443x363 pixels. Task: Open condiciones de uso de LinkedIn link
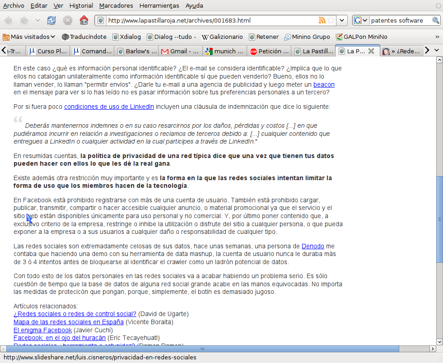109,107
